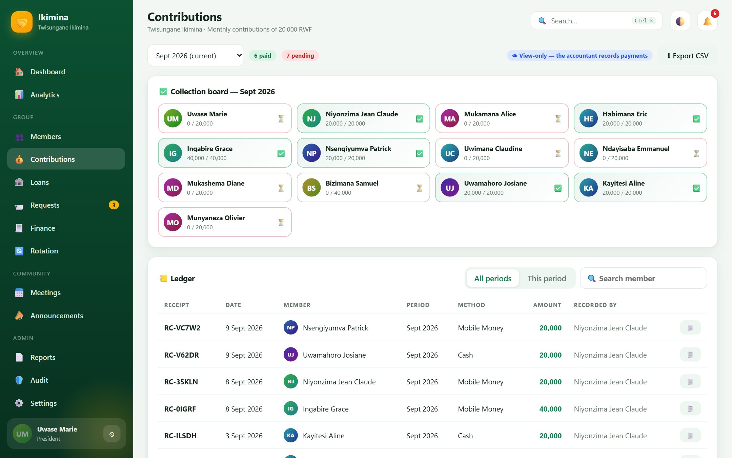Open the Audit page
The height and width of the screenshot is (458, 732).
(x=66, y=380)
